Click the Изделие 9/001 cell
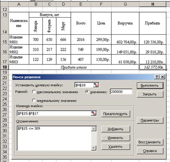Viewport: 170px width, 162px height. pyautogui.click(x=19, y=40)
